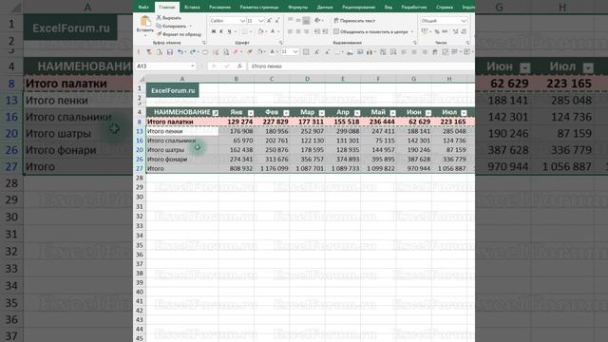This screenshot has width=608, height=342.
Task: Click the fx insert function icon
Action: 239,66
